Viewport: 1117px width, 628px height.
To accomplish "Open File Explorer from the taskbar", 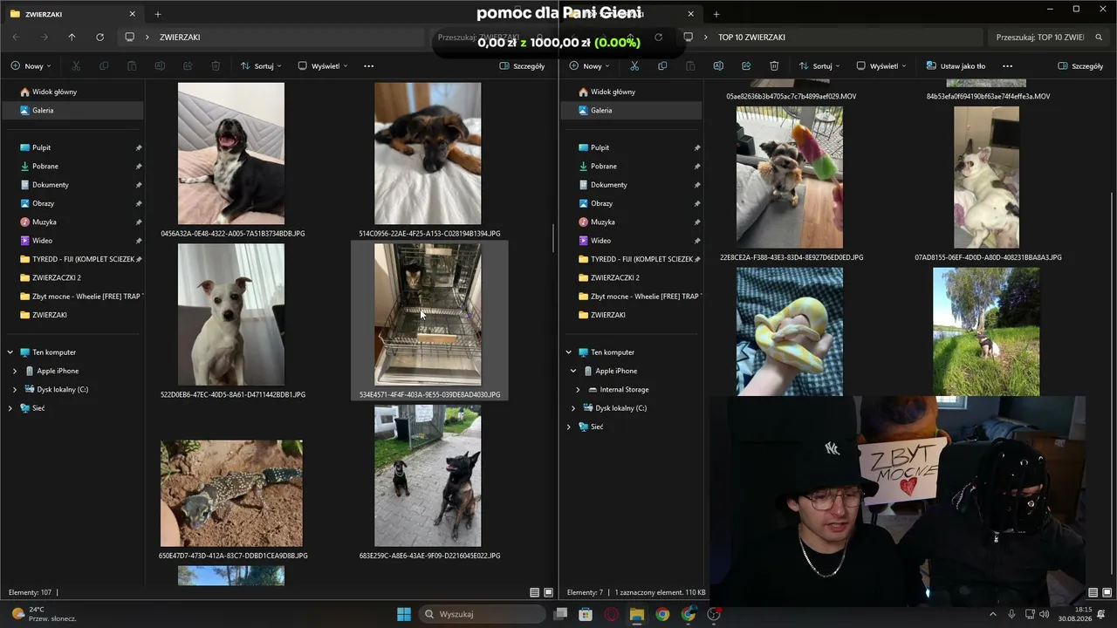I will click(x=637, y=614).
